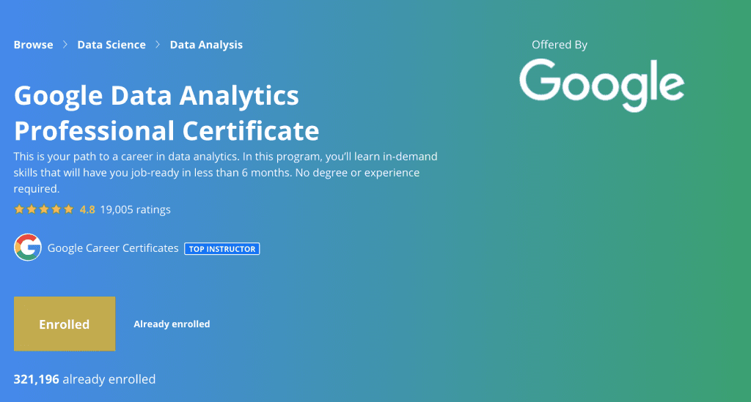Click the chevron after Data Science
Image resolution: width=751 pixels, height=402 pixels.
pyautogui.click(x=158, y=45)
